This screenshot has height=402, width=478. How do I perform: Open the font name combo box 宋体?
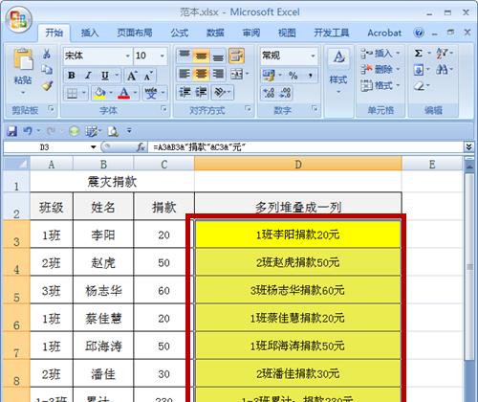point(98,56)
